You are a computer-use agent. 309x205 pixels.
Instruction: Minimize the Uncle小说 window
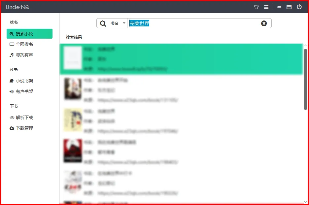(x=279, y=7)
